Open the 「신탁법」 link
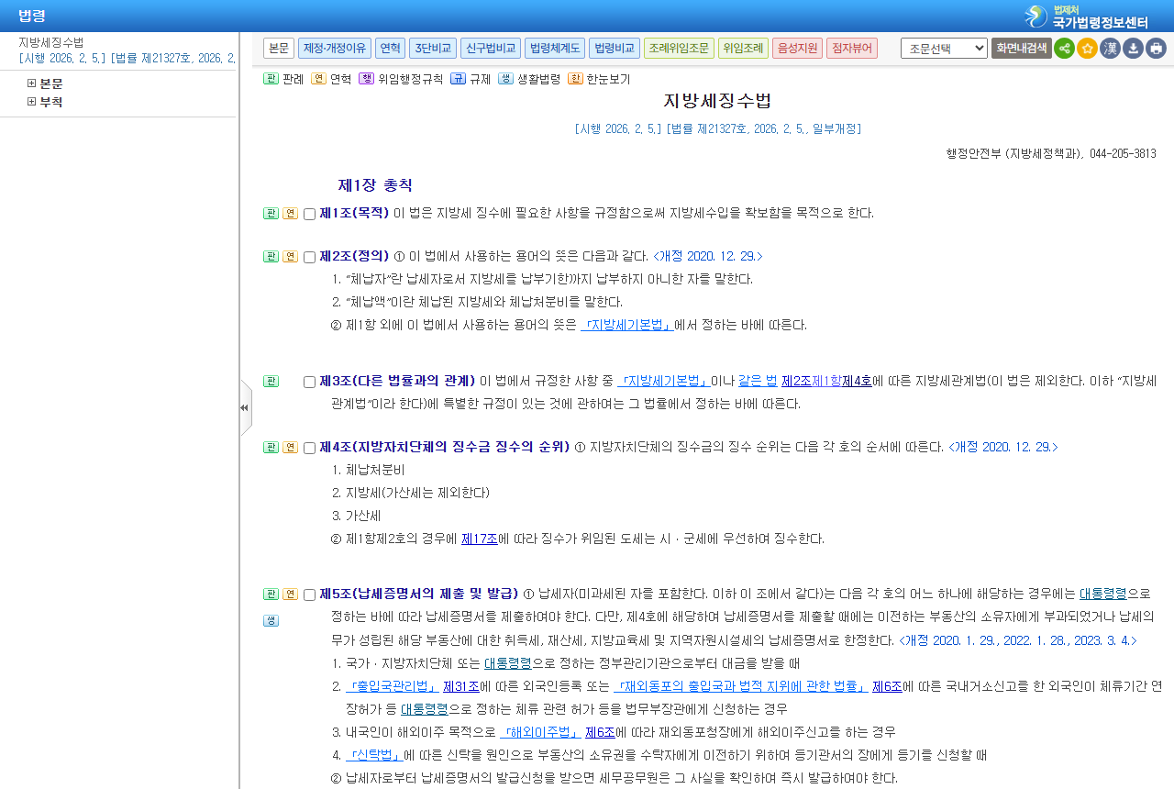This screenshot has width=1174, height=789. coord(374,754)
